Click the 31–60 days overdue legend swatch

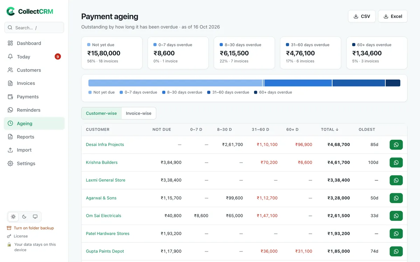tap(209, 93)
